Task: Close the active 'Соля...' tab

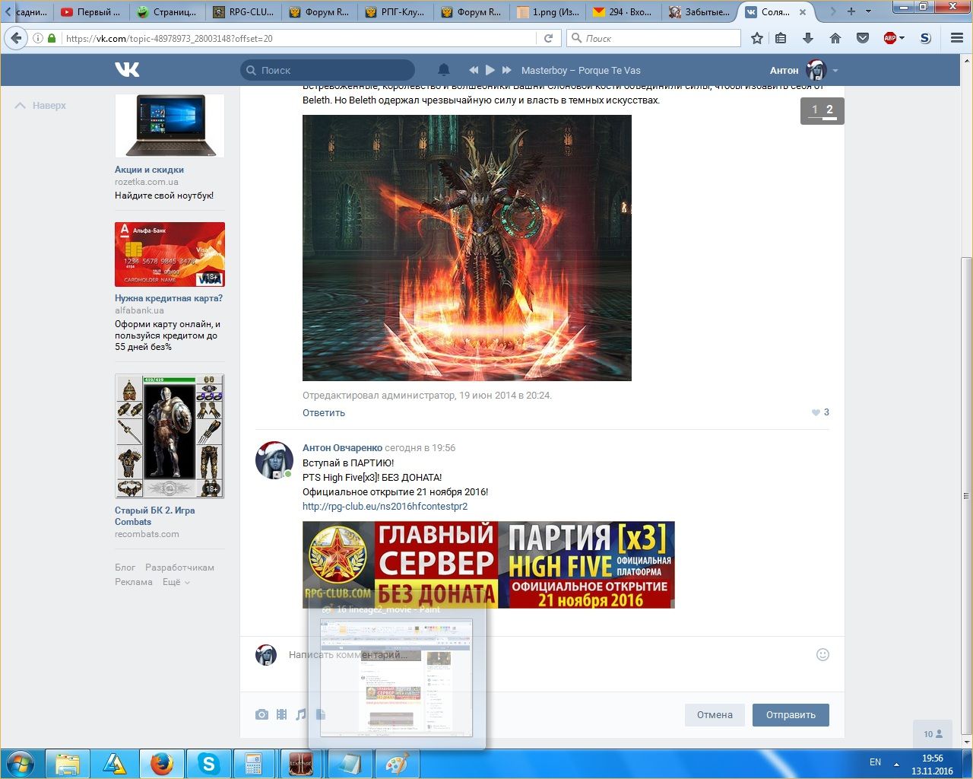Action: coord(802,12)
